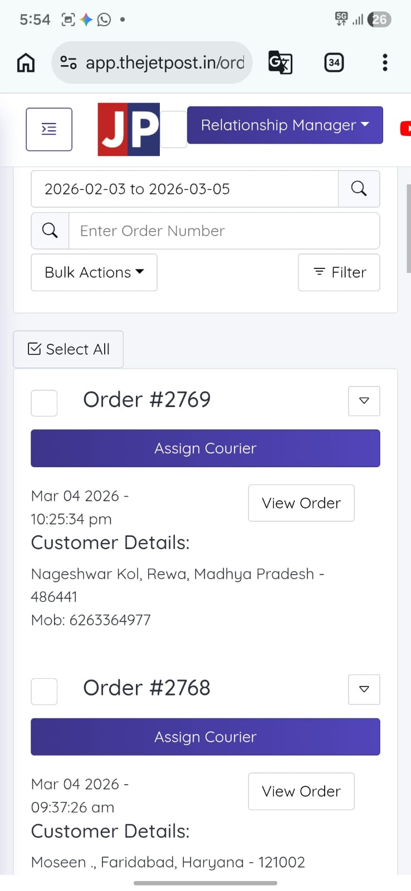Screen dimensions: 411x891
Task: Assign Courier for Order #2769
Action: 205,448
